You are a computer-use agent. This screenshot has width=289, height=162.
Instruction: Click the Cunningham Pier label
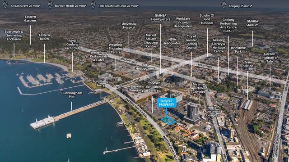pyautogui.click(x=72, y=95)
